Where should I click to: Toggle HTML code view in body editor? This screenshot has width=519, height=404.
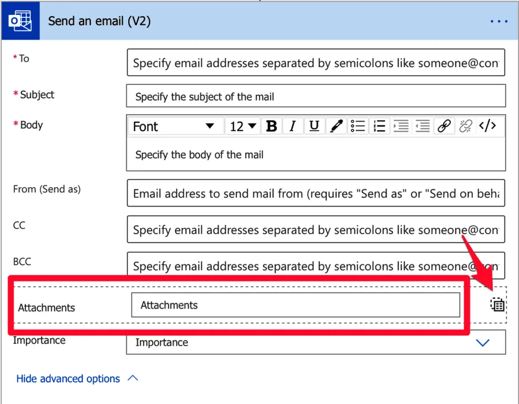[x=488, y=126]
